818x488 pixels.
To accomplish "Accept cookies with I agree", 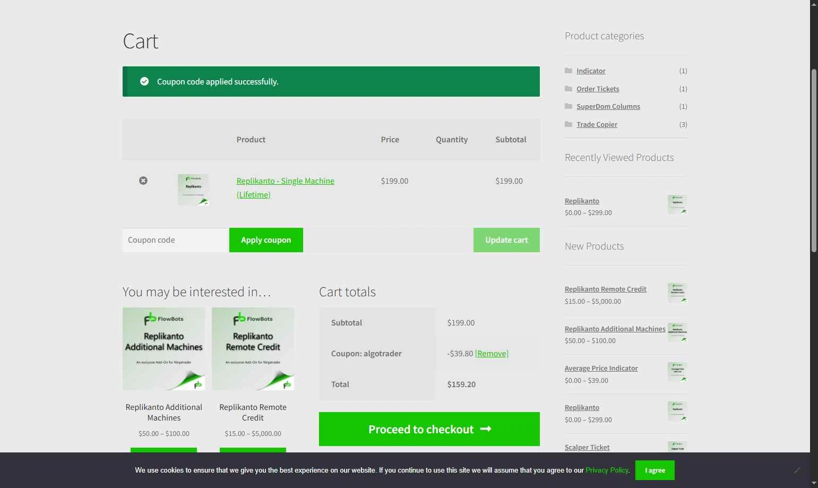I will pyautogui.click(x=655, y=470).
